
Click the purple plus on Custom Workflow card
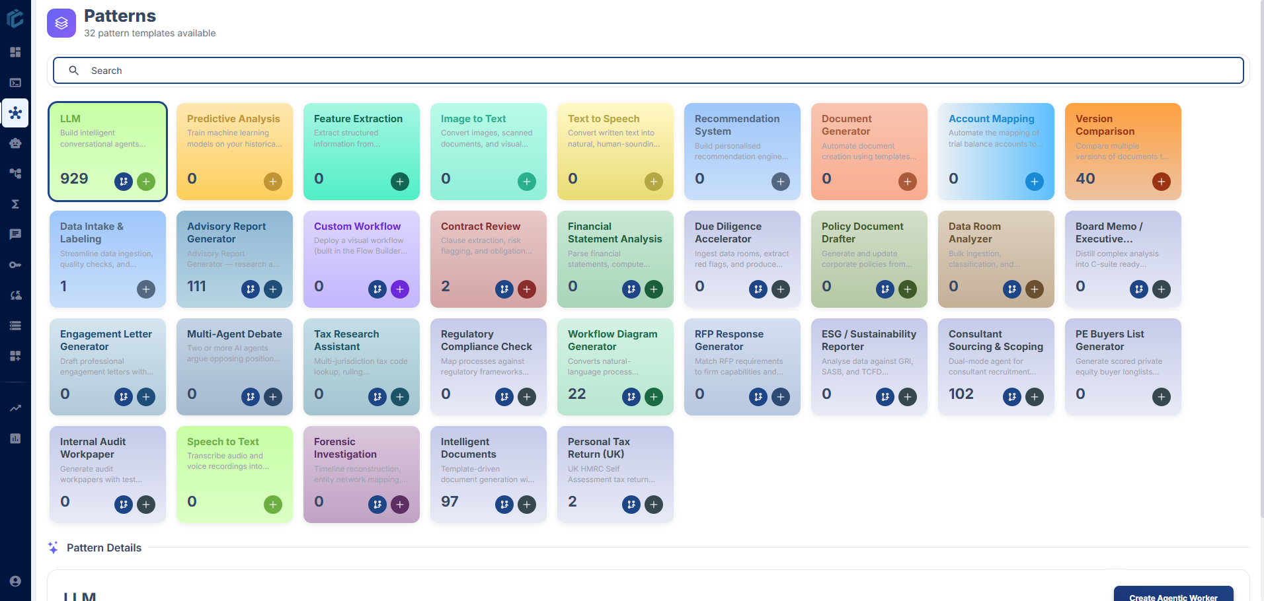(400, 289)
